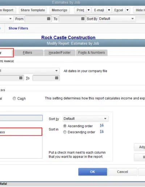Screen dimensions: 145x187
Task: Open the Dates dropdown left of From
Action: coord(11,19)
